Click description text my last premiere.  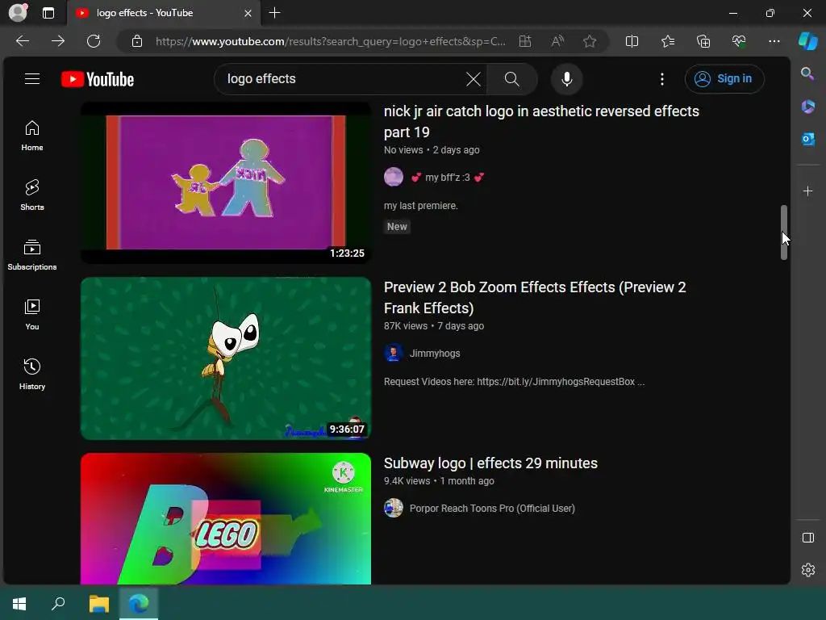(420, 206)
